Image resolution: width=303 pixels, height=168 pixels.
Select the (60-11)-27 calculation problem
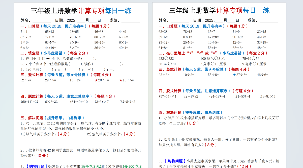29,102
